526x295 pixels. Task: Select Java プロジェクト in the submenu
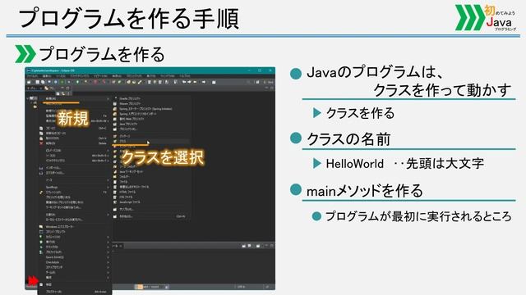(151, 124)
